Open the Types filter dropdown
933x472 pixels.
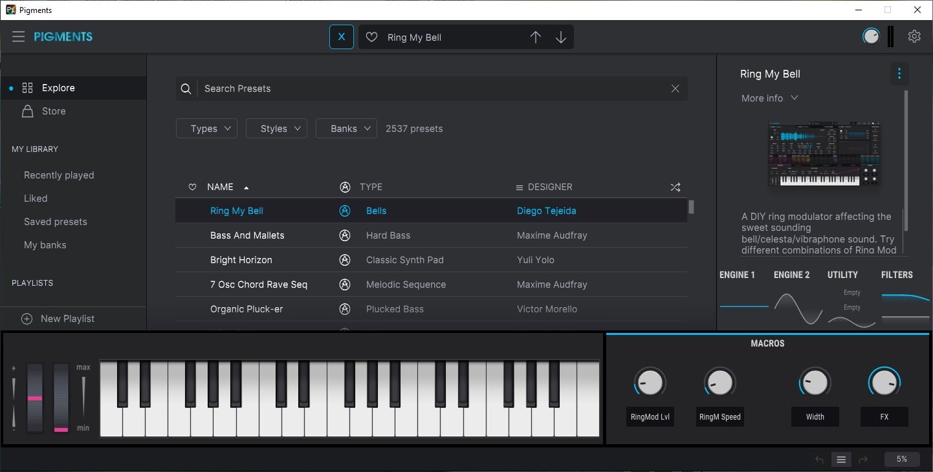206,129
